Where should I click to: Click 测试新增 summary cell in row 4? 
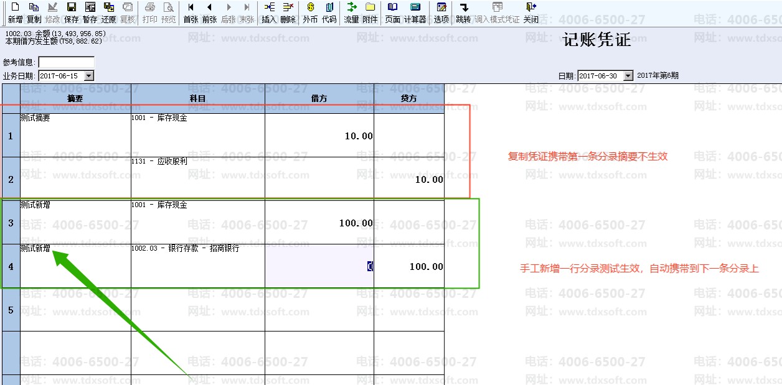(x=75, y=266)
